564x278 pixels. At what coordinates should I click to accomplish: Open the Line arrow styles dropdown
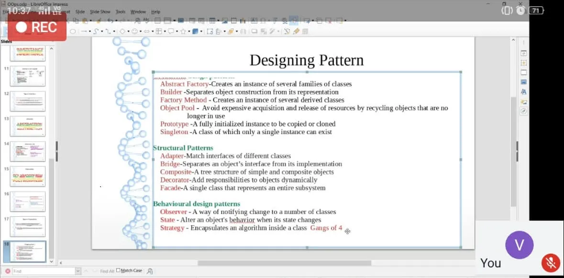pos(89,32)
